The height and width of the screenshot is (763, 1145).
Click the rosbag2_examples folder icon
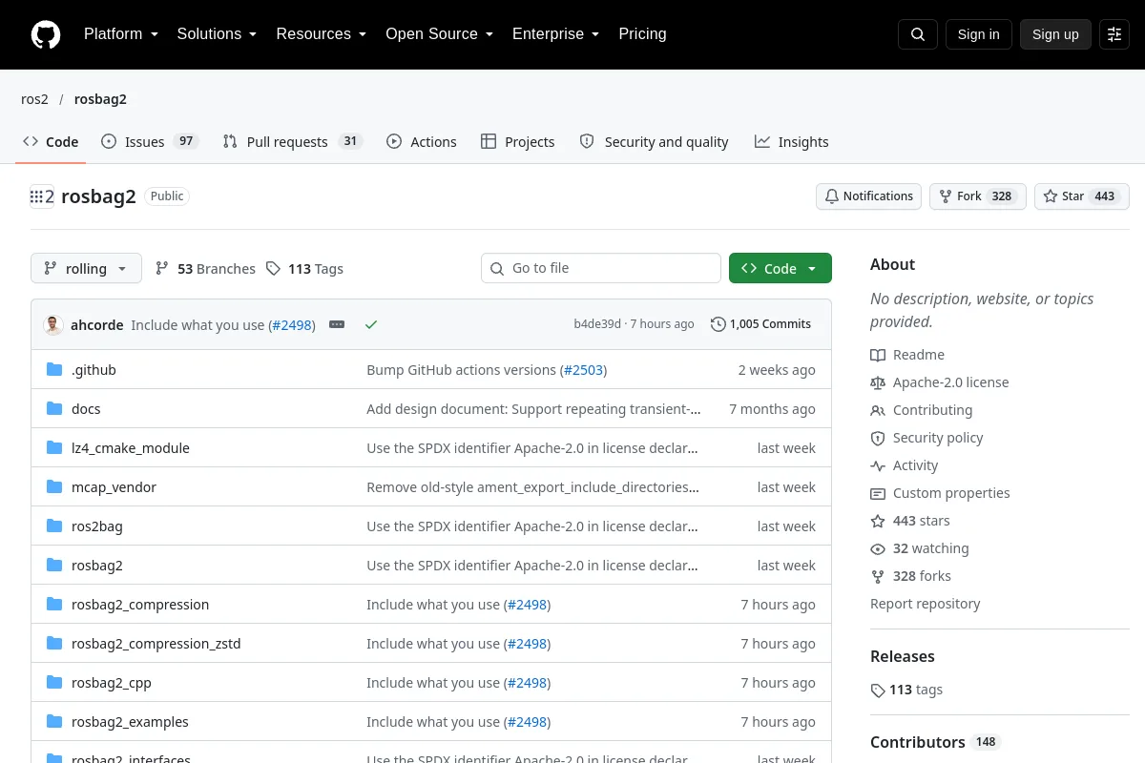(x=54, y=722)
